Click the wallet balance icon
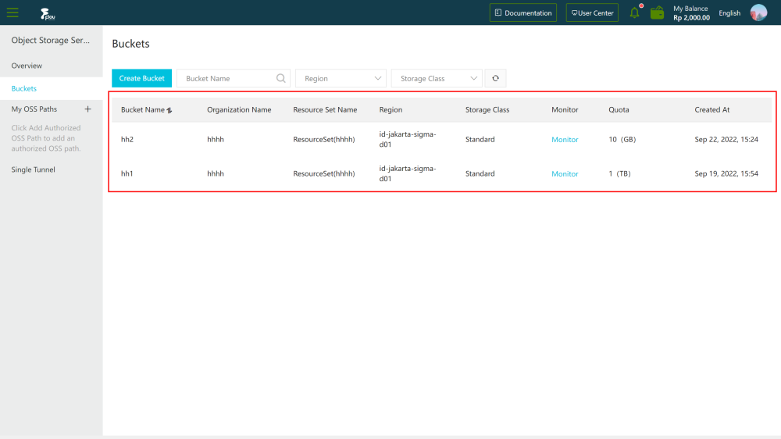 point(658,13)
